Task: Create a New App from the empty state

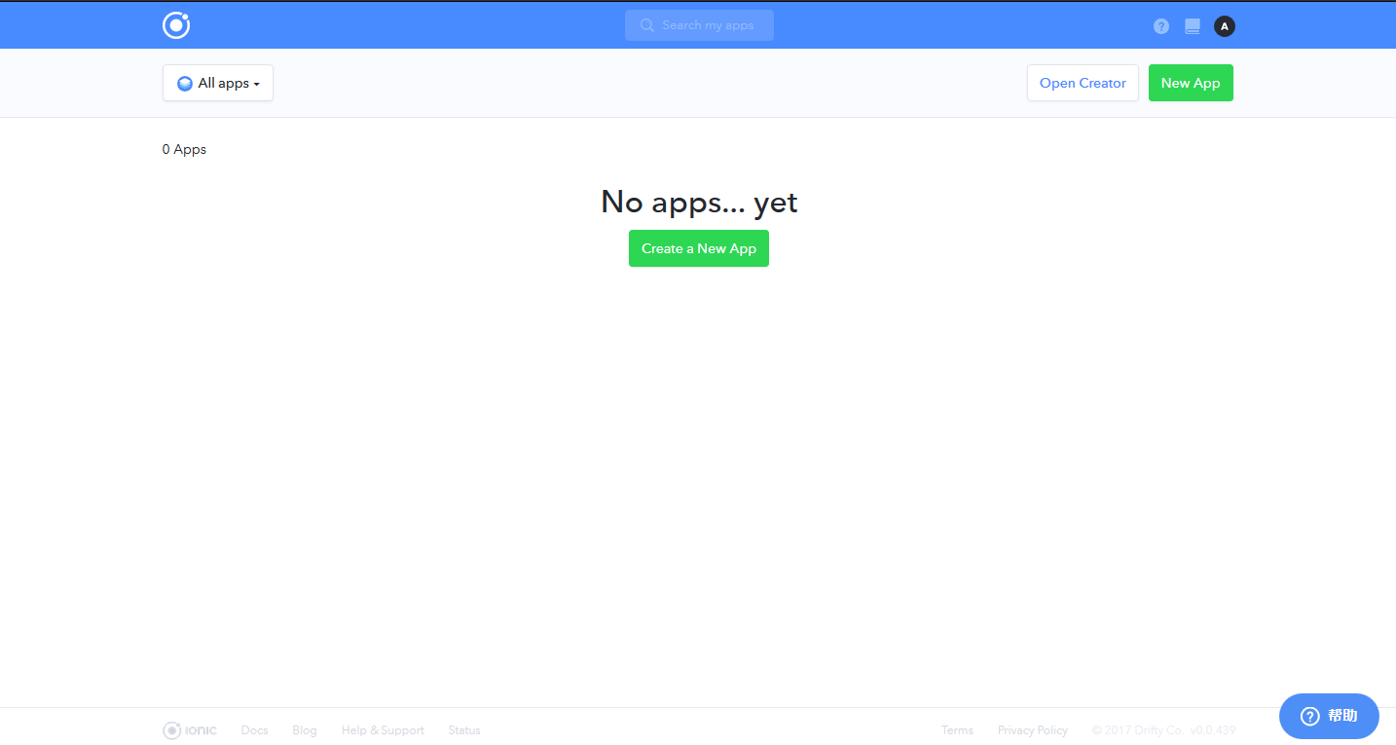Action: pyautogui.click(x=698, y=248)
